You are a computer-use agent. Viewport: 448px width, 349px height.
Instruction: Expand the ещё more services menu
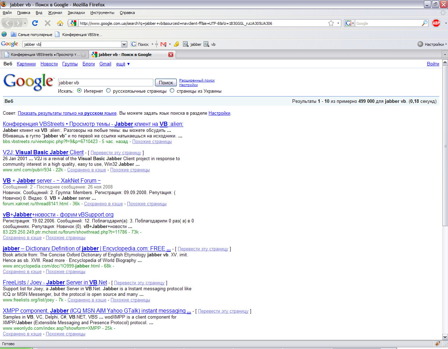[x=123, y=64]
